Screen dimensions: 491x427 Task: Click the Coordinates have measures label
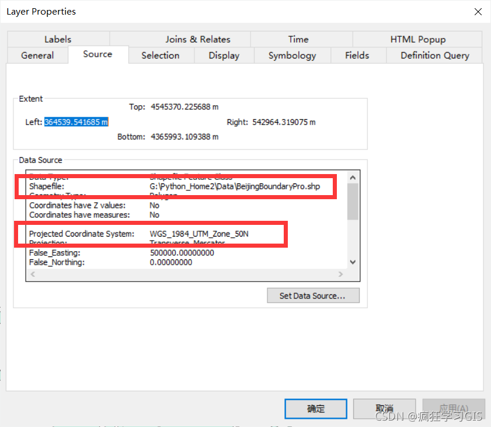coord(79,215)
